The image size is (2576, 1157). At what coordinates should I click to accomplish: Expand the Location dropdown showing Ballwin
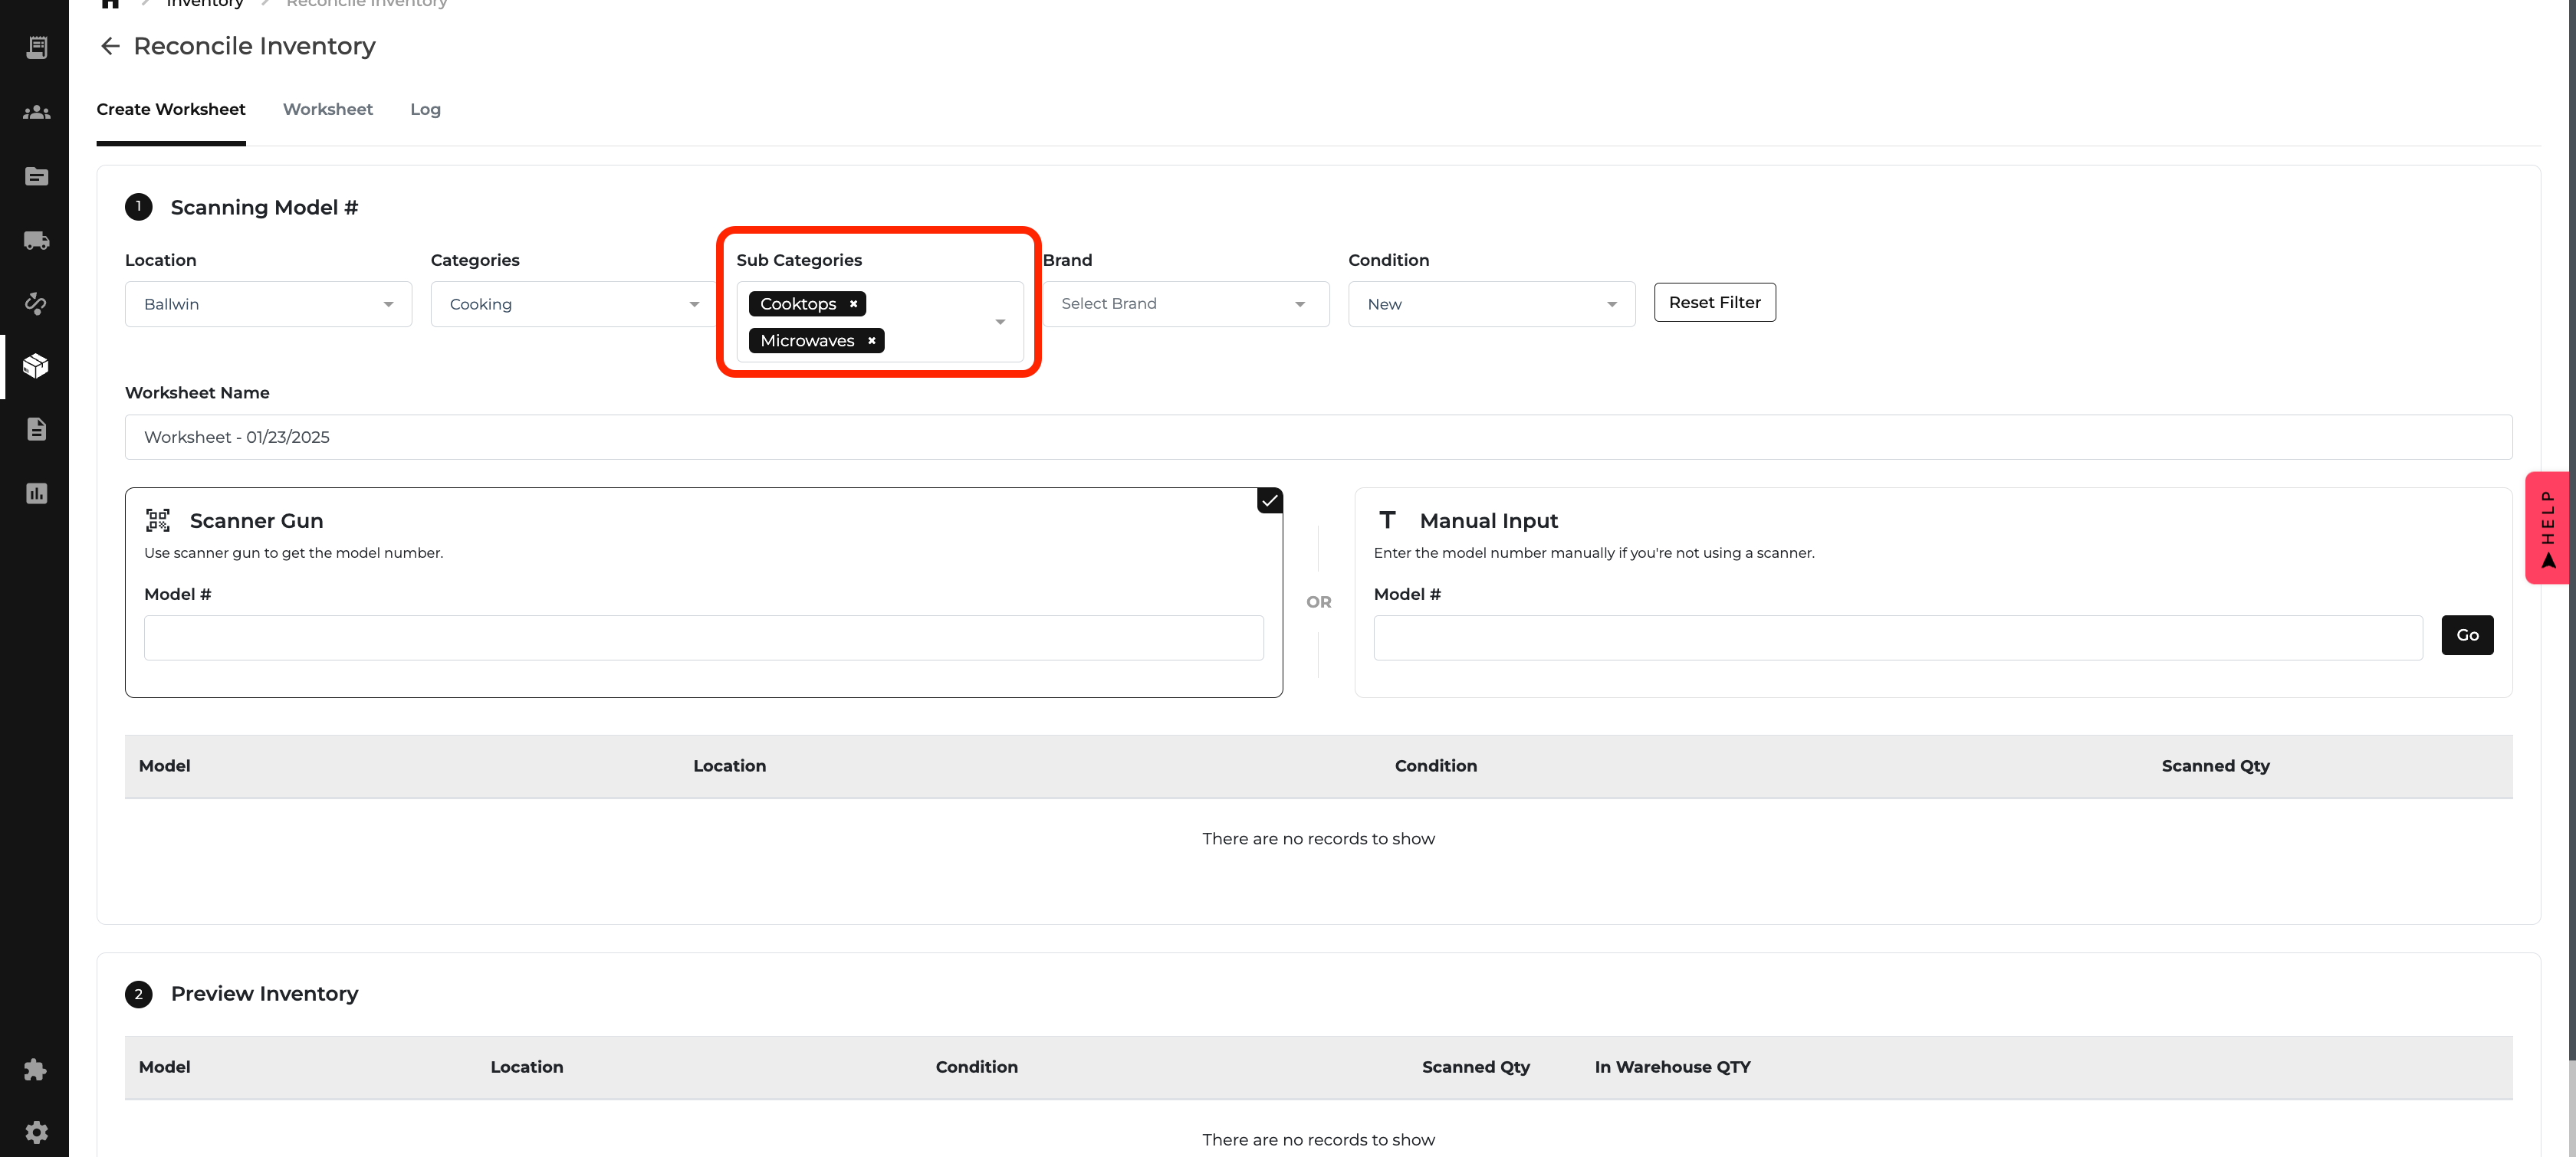268,303
